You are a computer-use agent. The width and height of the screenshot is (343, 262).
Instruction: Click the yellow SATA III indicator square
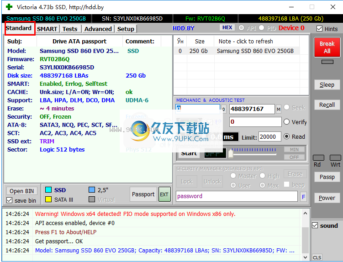[x=48, y=199]
